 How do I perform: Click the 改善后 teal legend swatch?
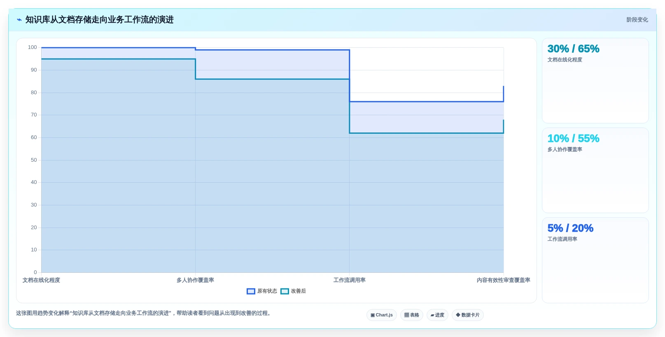point(285,291)
